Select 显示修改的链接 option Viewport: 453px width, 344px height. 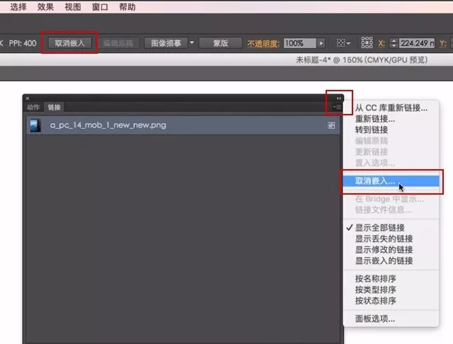[391, 250]
